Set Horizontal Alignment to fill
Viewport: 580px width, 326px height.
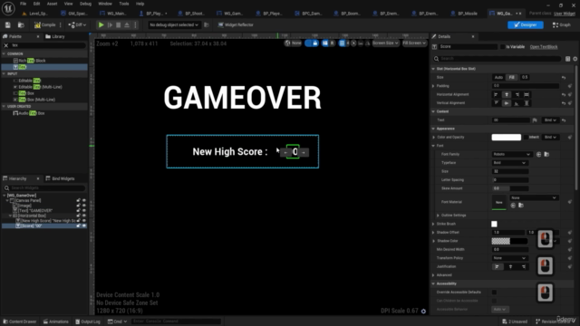tap(527, 94)
